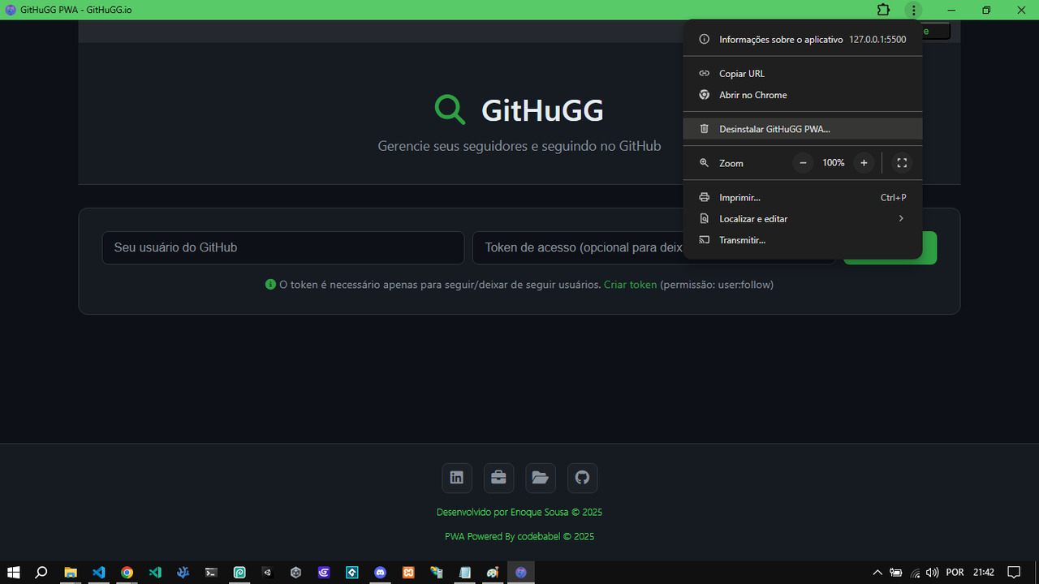Viewport: 1039px width, 584px height.
Task: Launch blue Visual Studio Code from taskbar
Action: pyautogui.click(x=99, y=572)
